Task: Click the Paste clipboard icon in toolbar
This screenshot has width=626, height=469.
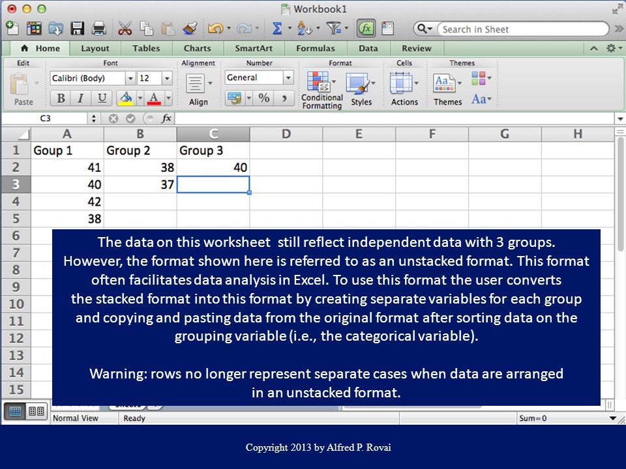Action: [x=168, y=29]
